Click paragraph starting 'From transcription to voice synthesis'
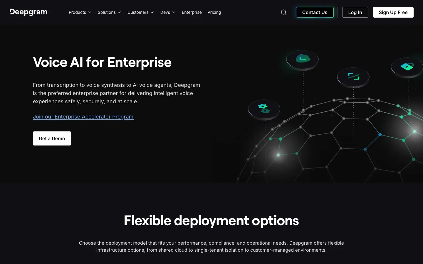The width and height of the screenshot is (423, 264). point(117,93)
